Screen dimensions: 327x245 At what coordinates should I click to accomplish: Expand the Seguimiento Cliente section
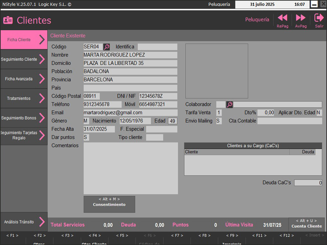tap(42, 59)
